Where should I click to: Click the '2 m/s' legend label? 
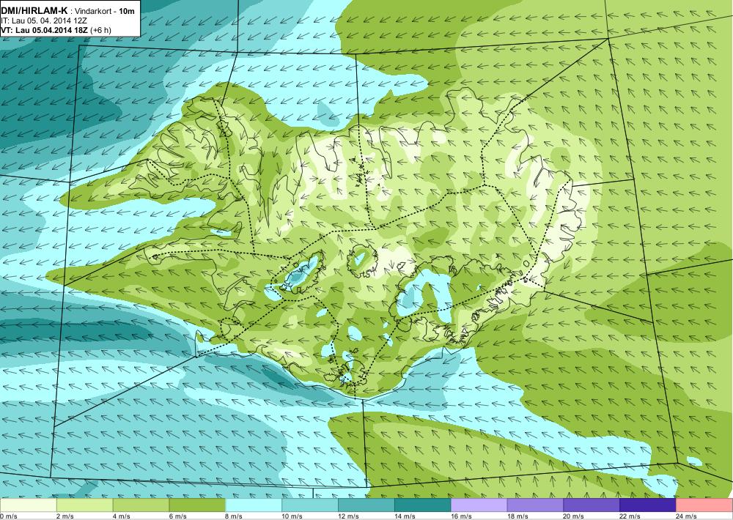coord(65,516)
